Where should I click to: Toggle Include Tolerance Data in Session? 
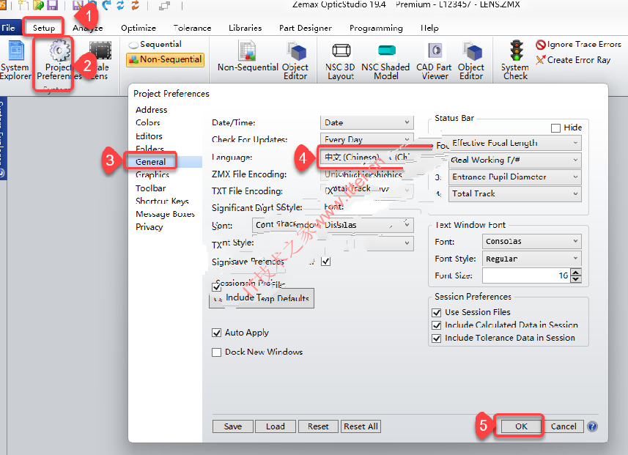pyautogui.click(x=437, y=339)
